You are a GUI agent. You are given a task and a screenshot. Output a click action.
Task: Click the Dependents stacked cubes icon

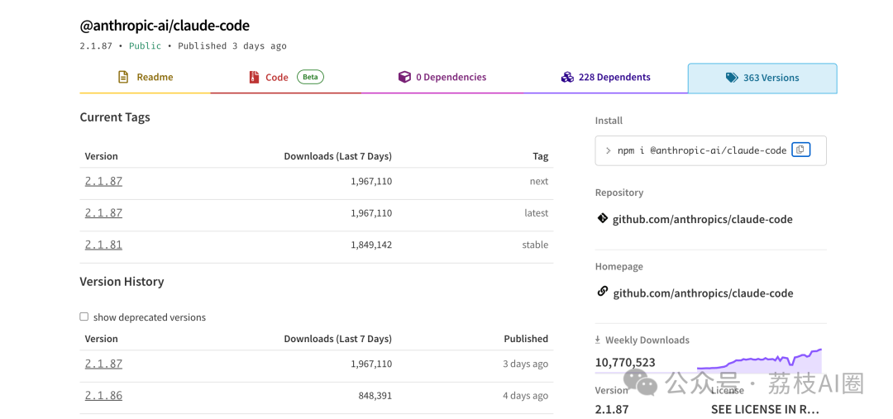click(x=567, y=77)
